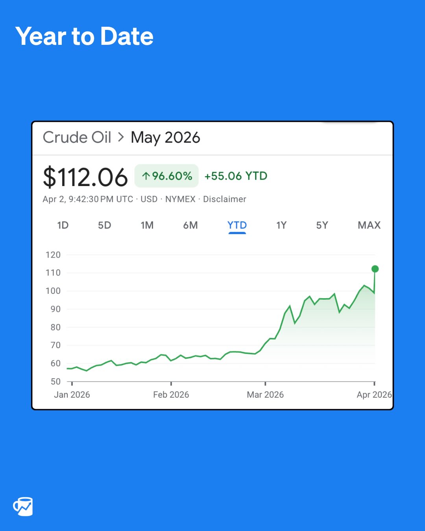The image size is (425, 531).
Task: Open the 1Y chart view
Action: click(x=281, y=225)
